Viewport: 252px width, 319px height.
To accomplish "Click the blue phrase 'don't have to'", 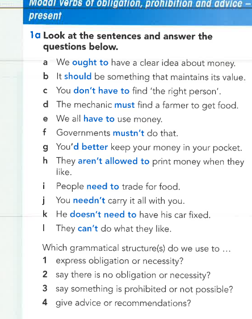I will [102, 91].
